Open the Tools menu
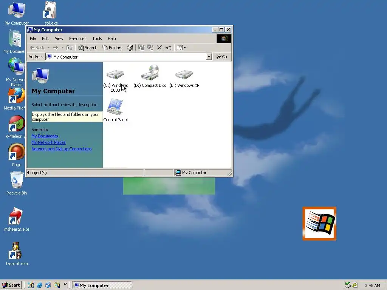The height and width of the screenshot is (290, 387). [x=97, y=39]
